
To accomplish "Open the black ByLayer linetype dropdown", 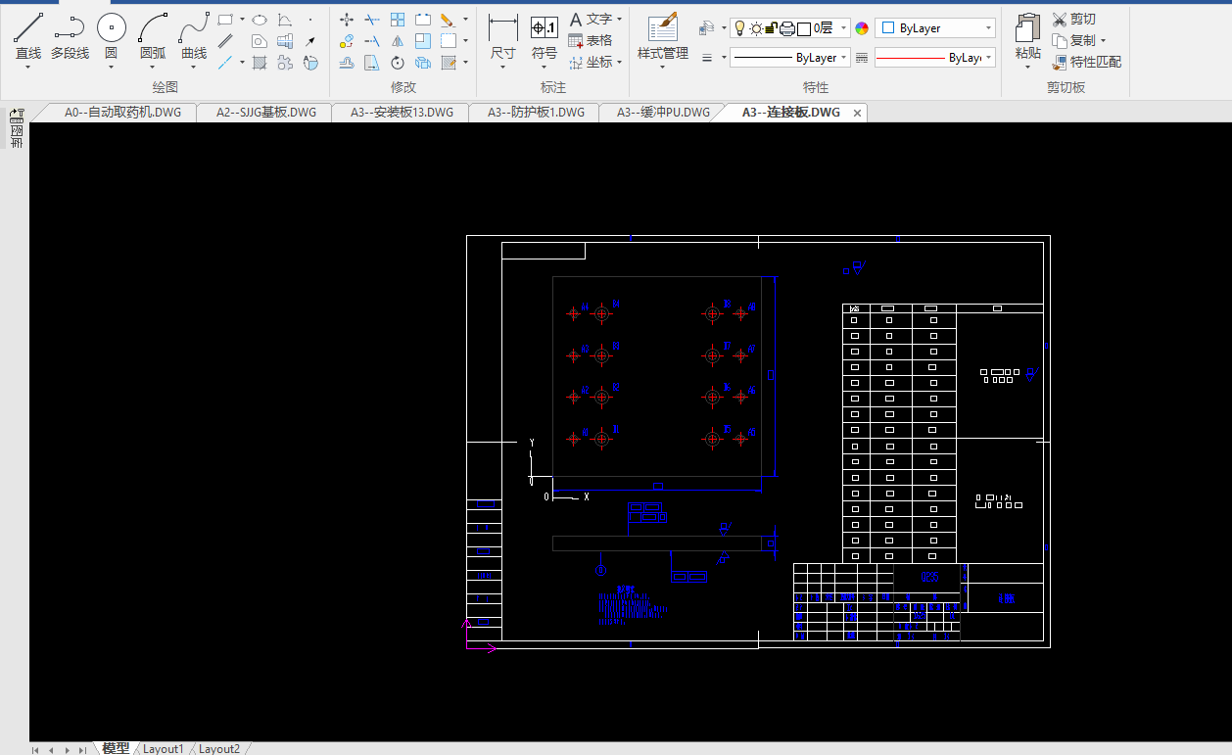I will [790, 58].
